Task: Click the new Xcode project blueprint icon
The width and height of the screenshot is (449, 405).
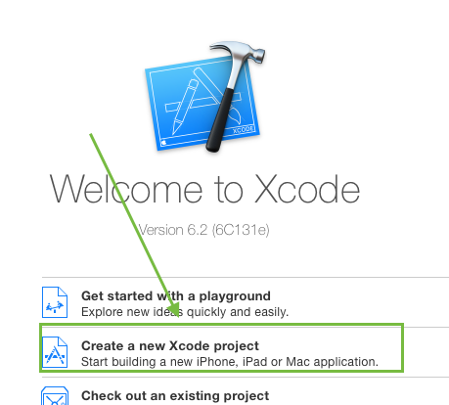Action: (x=55, y=352)
